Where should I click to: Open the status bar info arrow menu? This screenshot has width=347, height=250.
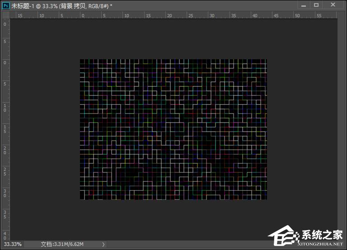pyautogui.click(x=103, y=245)
